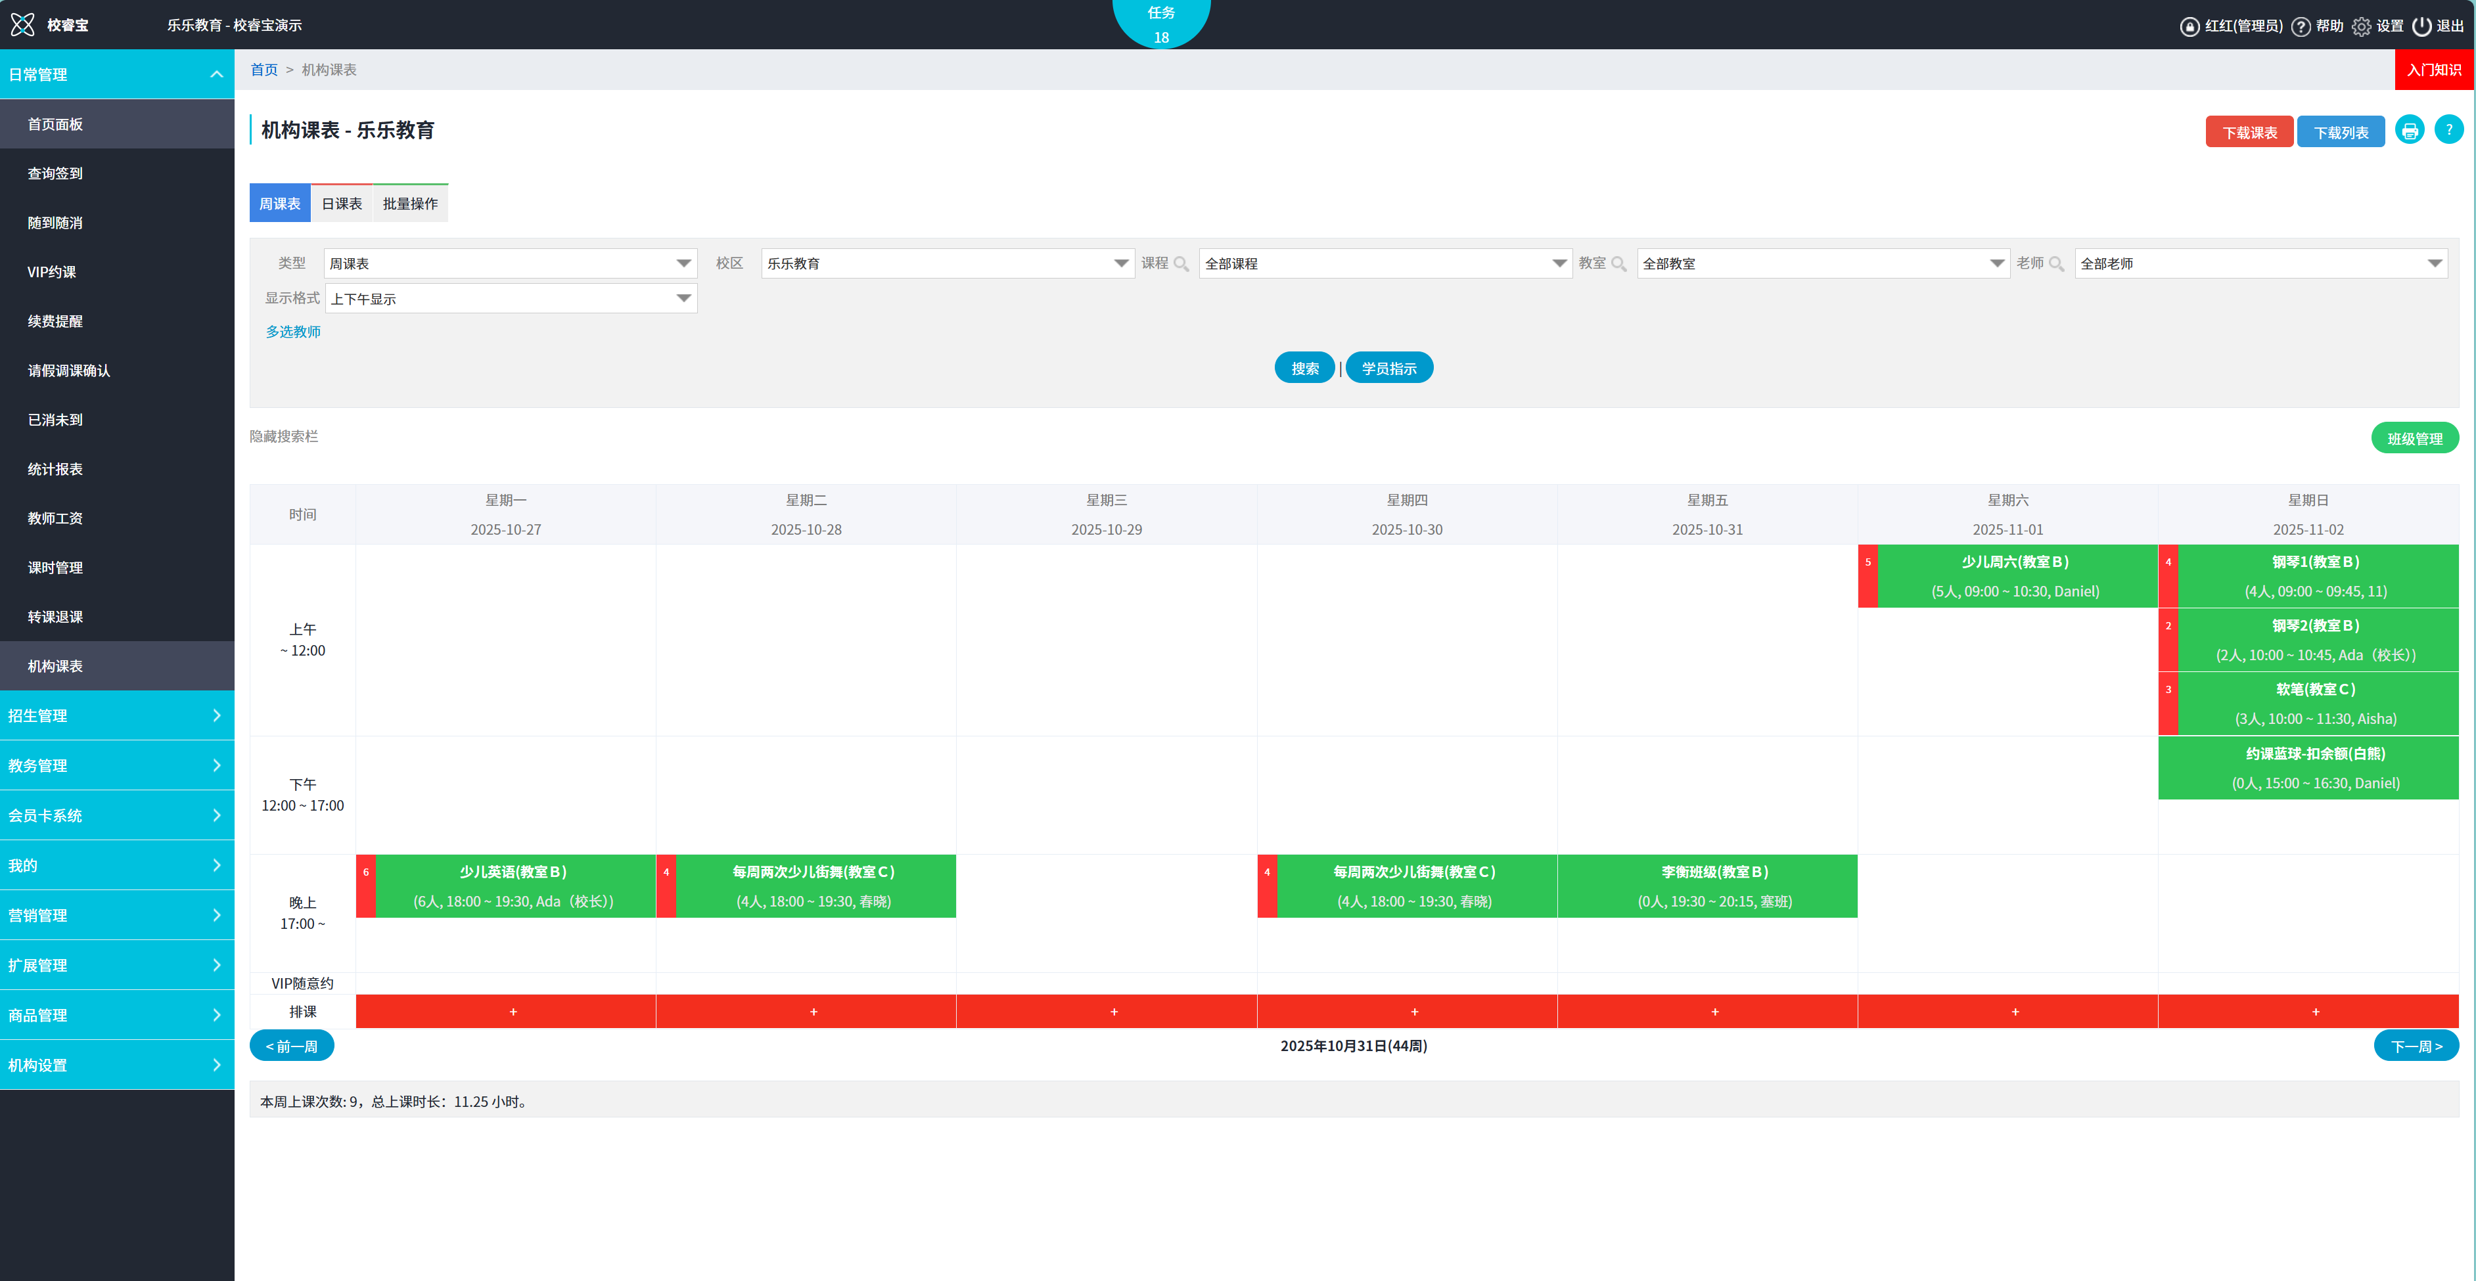The height and width of the screenshot is (1281, 2476).
Task: Click the 下载课表 button
Action: pos(2248,133)
